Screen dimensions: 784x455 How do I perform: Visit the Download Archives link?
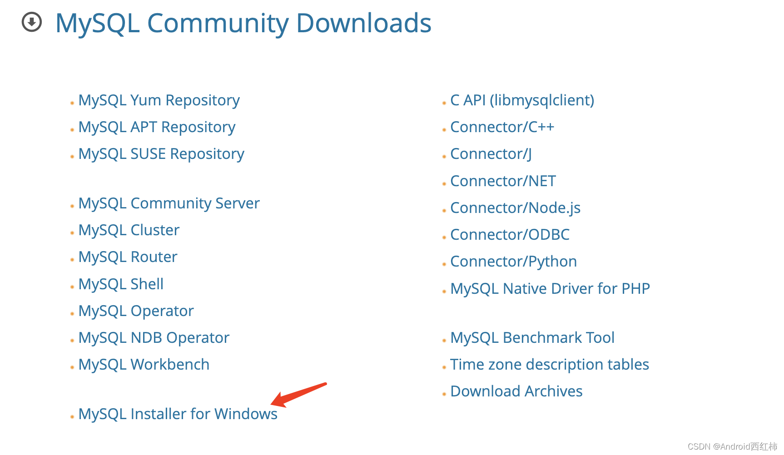coord(516,391)
